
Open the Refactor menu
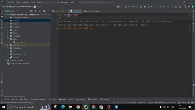41,2
